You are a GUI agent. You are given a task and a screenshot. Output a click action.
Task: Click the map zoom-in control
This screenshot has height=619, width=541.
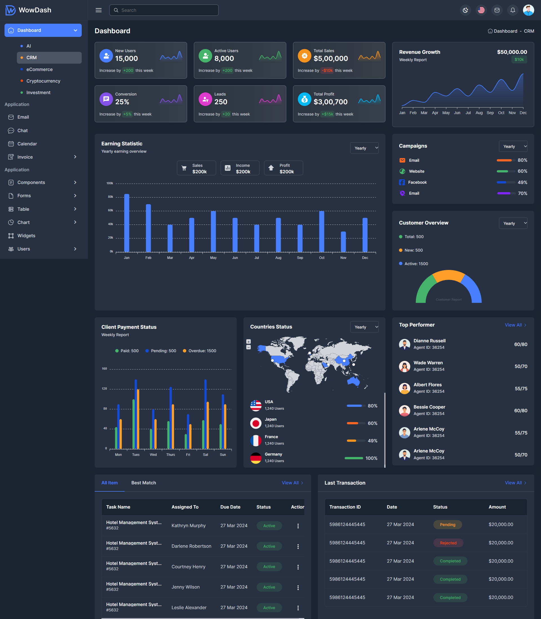[x=249, y=341]
